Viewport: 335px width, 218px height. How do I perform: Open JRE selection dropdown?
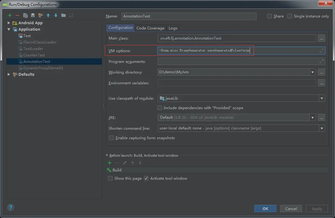click(x=312, y=117)
